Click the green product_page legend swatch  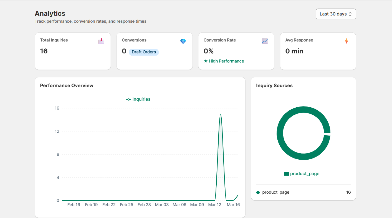click(286, 174)
